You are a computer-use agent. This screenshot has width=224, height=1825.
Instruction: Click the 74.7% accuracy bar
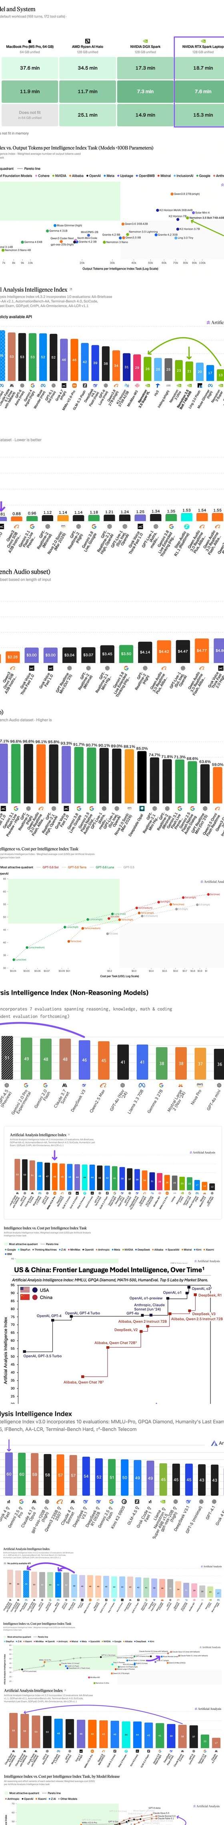tap(155, 781)
